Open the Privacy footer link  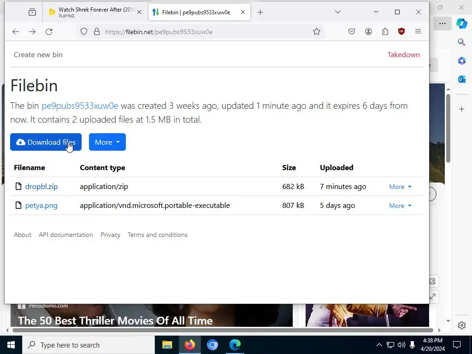coord(110,235)
